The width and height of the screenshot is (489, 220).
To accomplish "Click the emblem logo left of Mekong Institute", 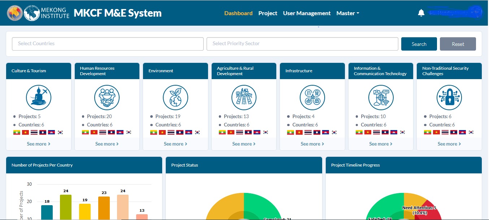I will coord(14,13).
